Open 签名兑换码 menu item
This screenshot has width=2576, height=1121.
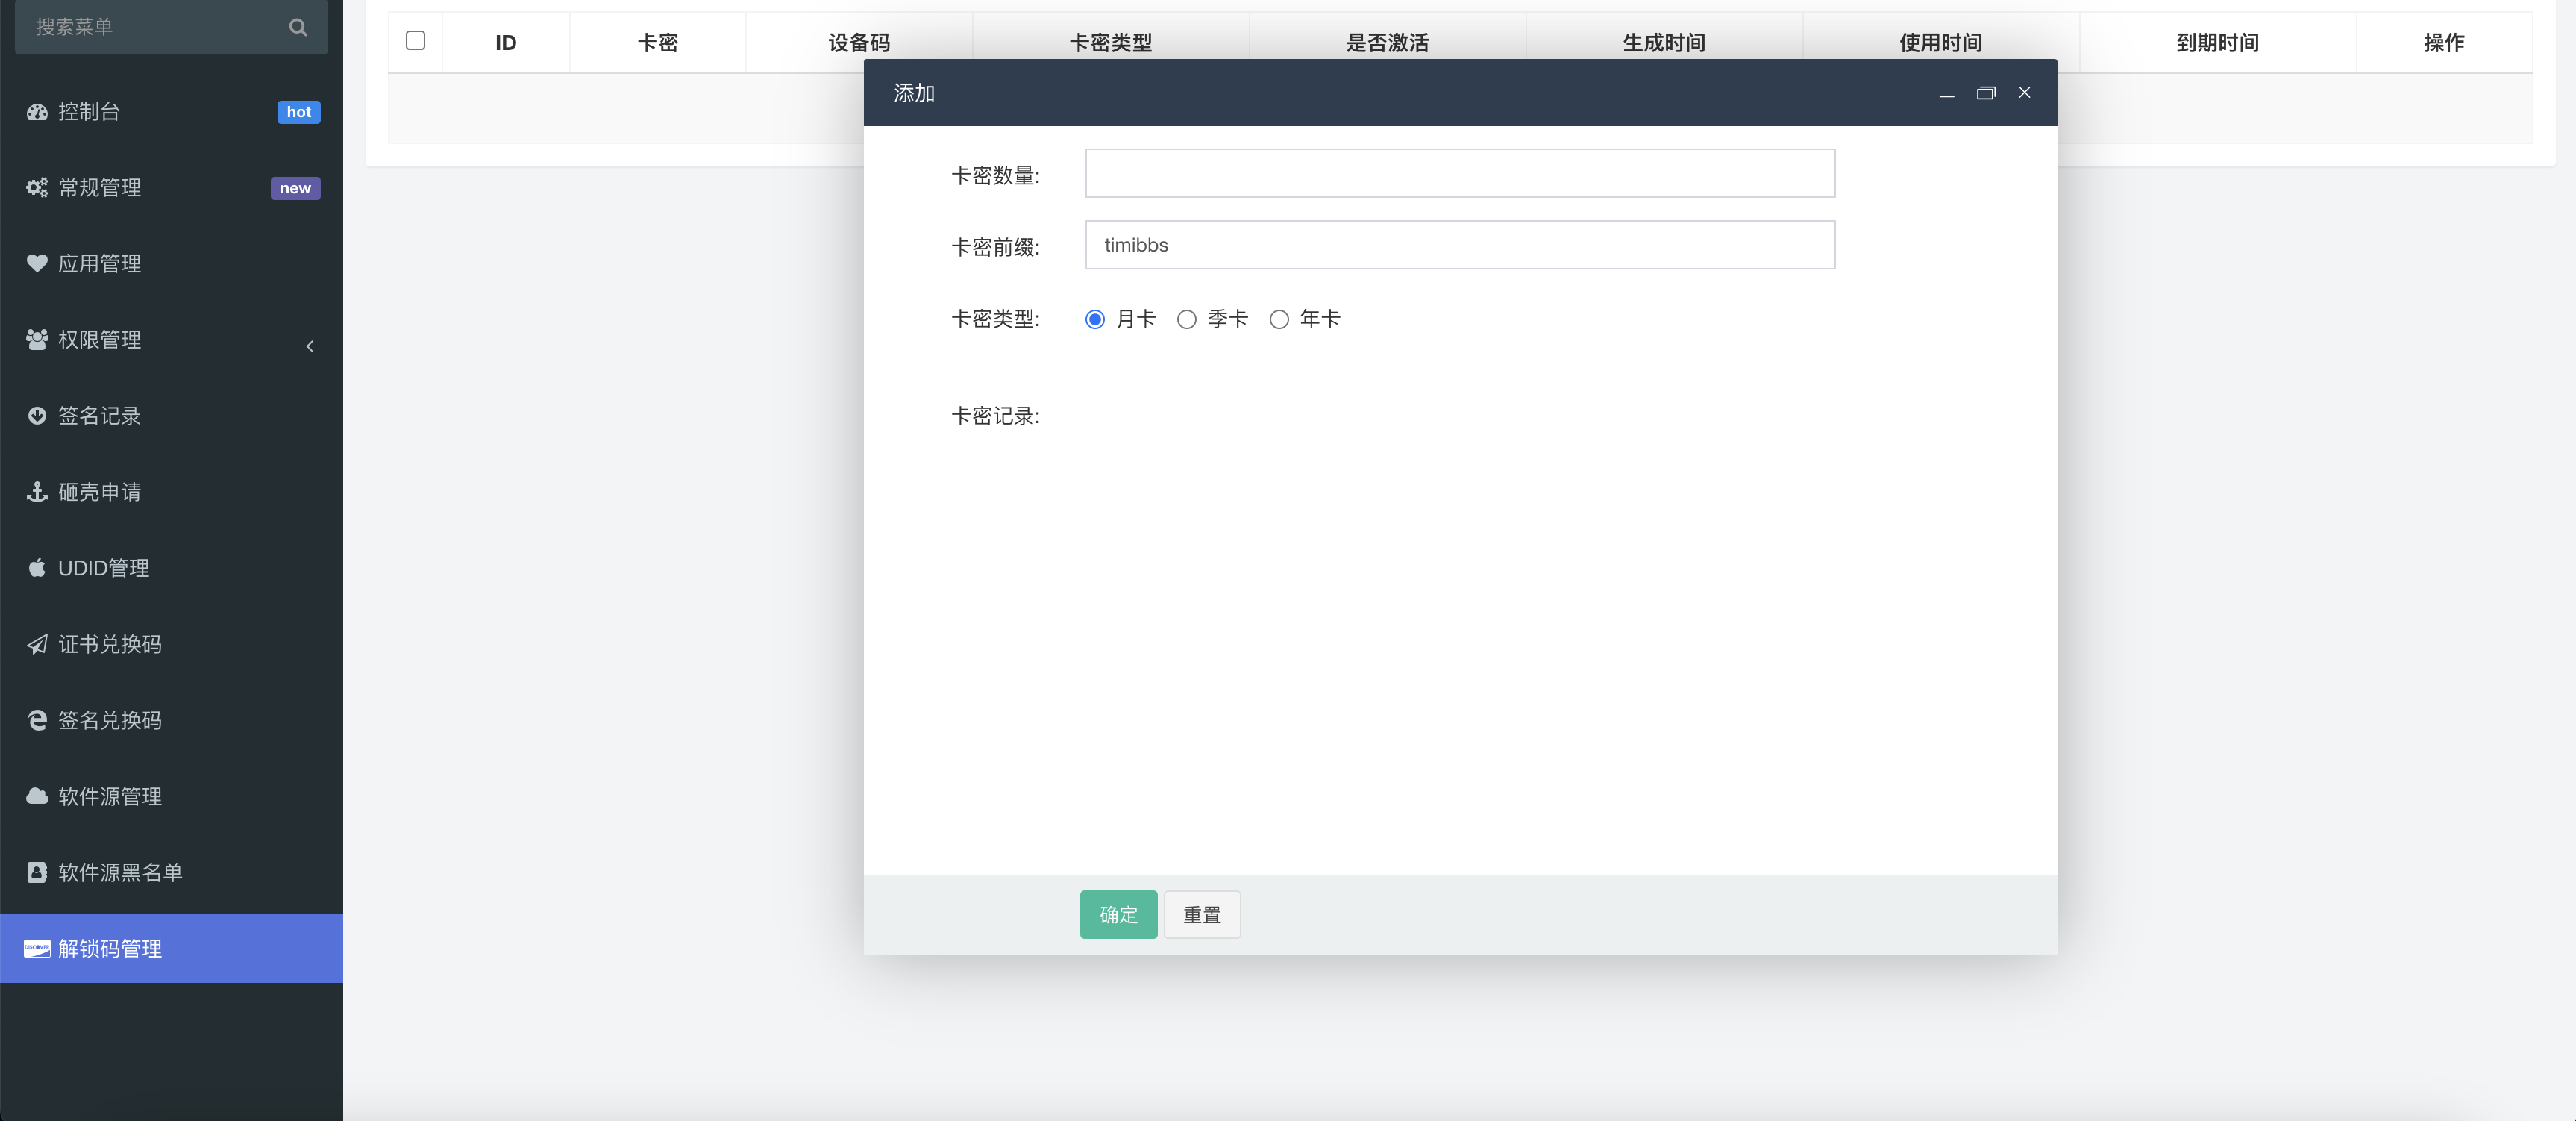[x=171, y=720]
